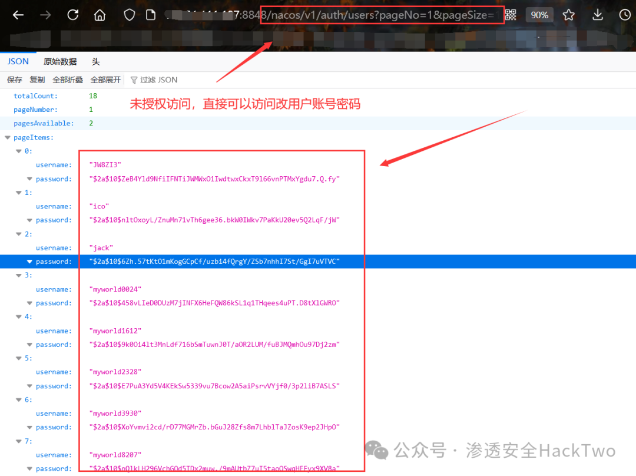Screen dimensions: 636x476
Task: Click the password hash starting $2a$10$ZeB4Yld9
Action: (214, 179)
